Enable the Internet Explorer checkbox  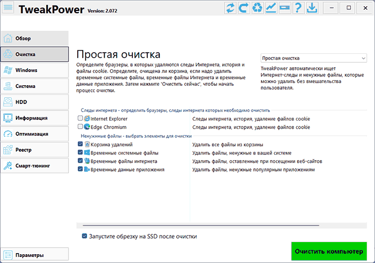(81, 118)
